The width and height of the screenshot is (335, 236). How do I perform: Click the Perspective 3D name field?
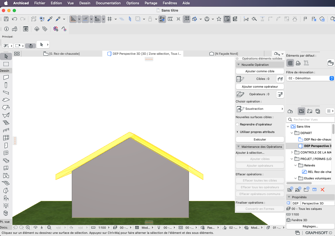318,203
